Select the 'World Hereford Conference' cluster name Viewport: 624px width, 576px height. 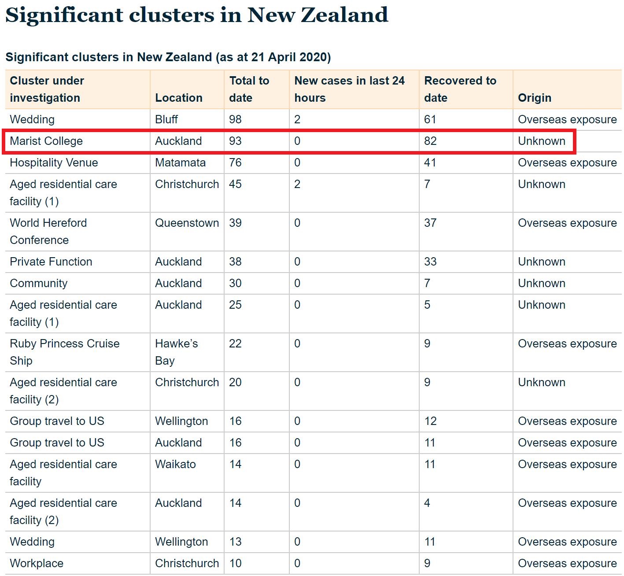[x=48, y=231]
